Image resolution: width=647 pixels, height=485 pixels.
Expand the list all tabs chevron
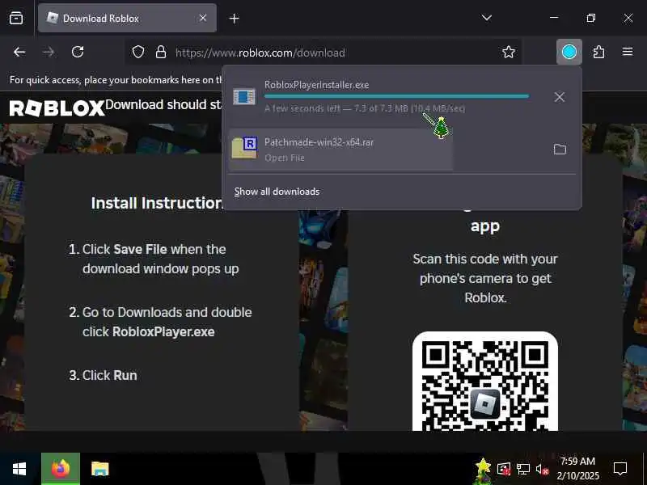(x=487, y=18)
